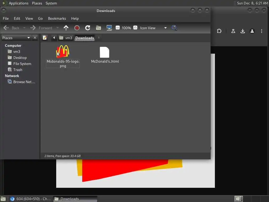This screenshot has height=202, width=269.
Task: Open the Downloads window menu button
Action: point(4,11)
